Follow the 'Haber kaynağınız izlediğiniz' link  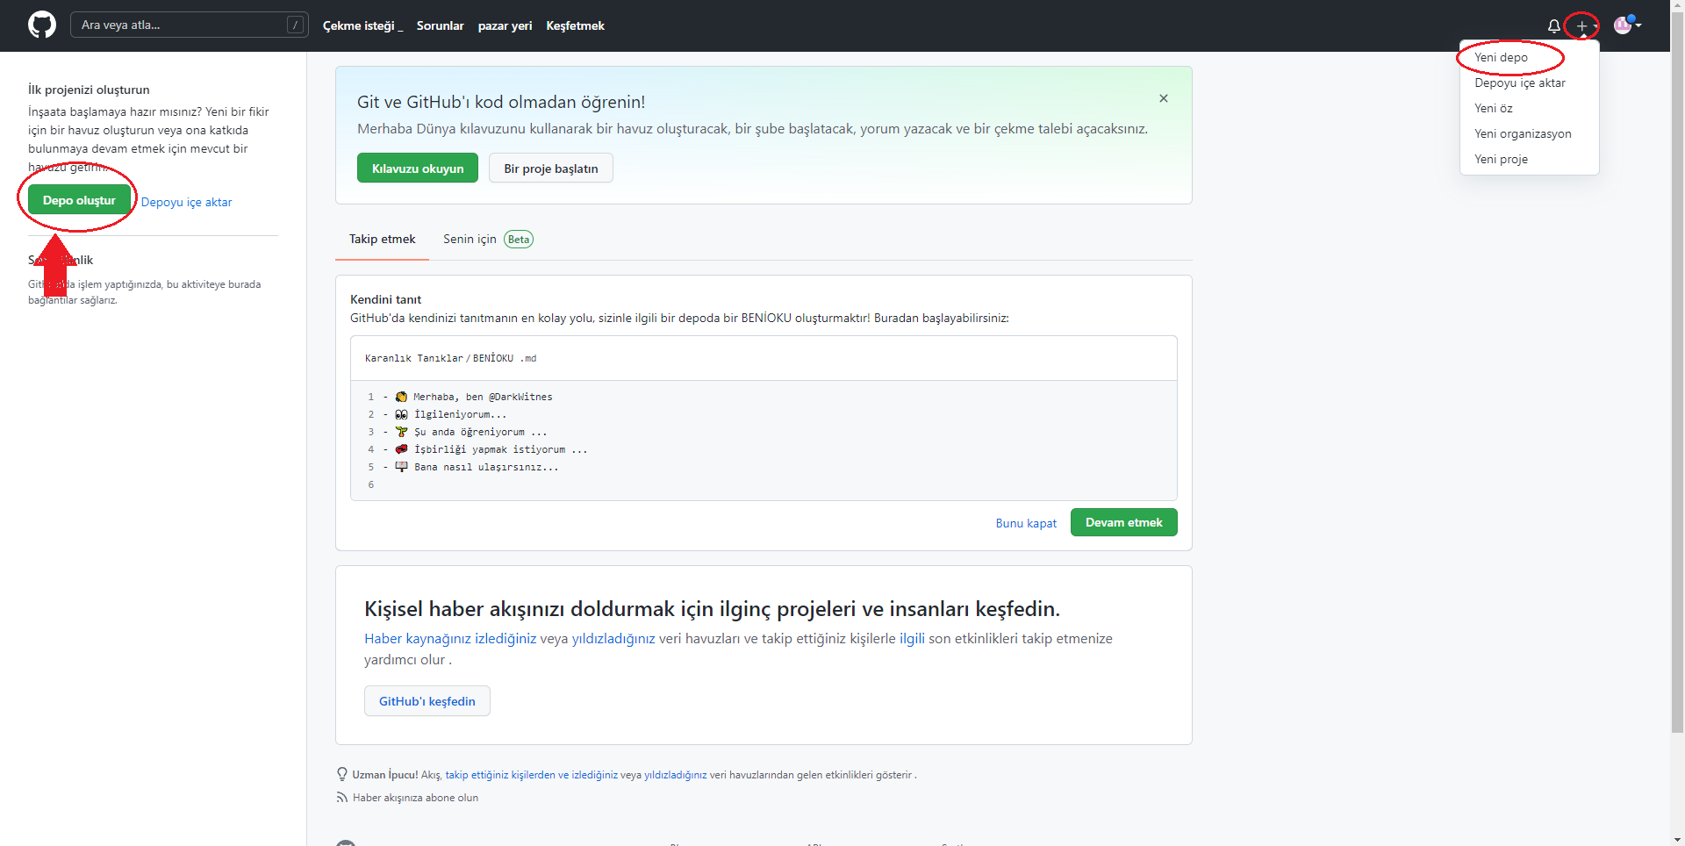tap(450, 639)
